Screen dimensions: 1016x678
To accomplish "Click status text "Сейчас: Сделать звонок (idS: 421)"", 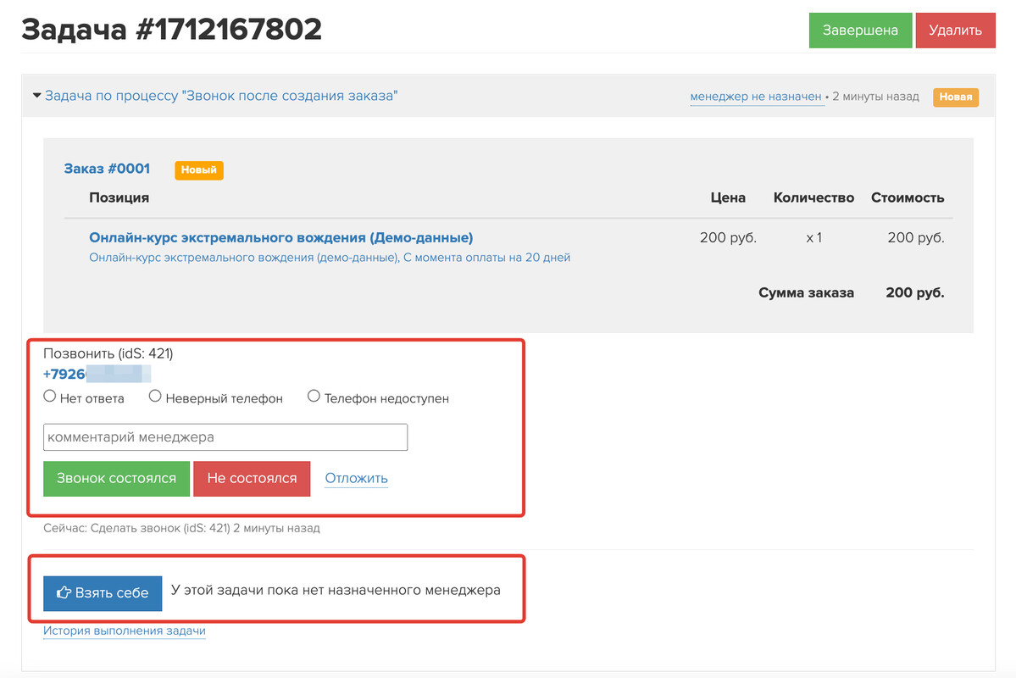I will 136,528.
